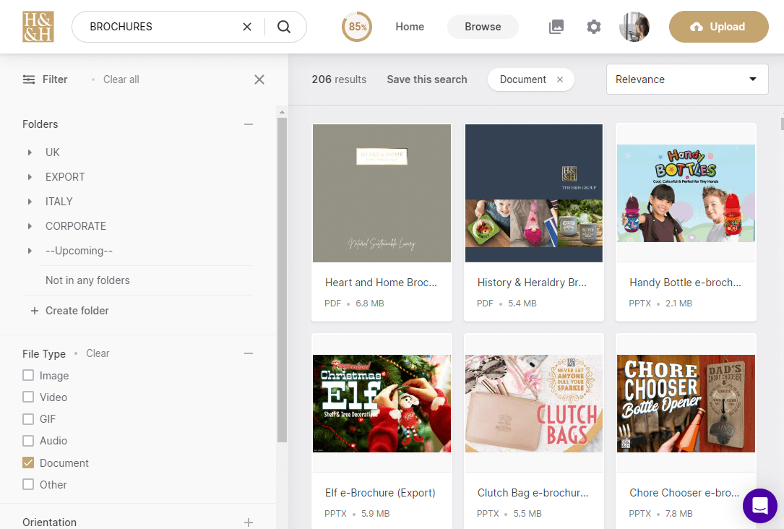
Task: Click the Elf e-Brochure (Export) title
Action: [x=380, y=493]
